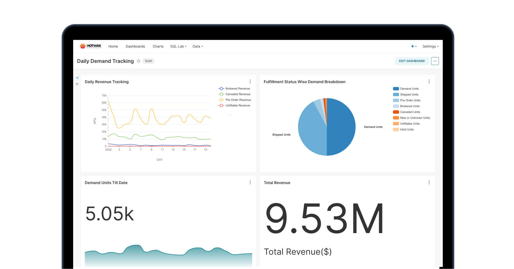Click the filter lines icon in sidebar
The width and height of the screenshot is (514, 269).
(x=77, y=84)
